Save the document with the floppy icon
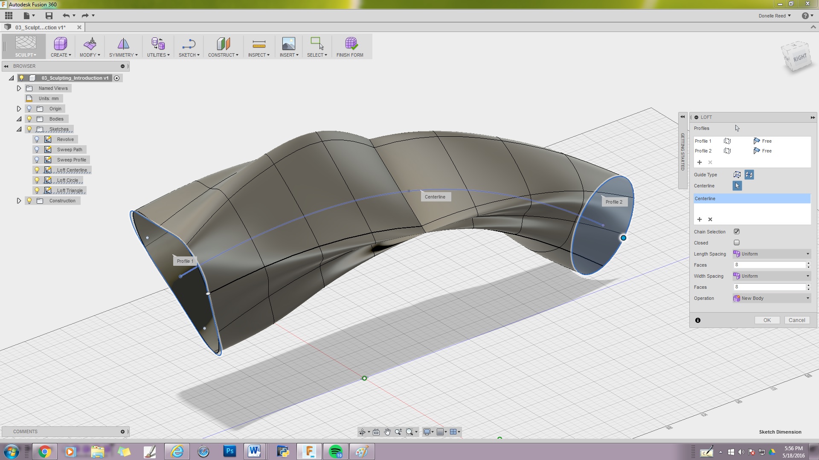The image size is (819, 460). point(49,16)
